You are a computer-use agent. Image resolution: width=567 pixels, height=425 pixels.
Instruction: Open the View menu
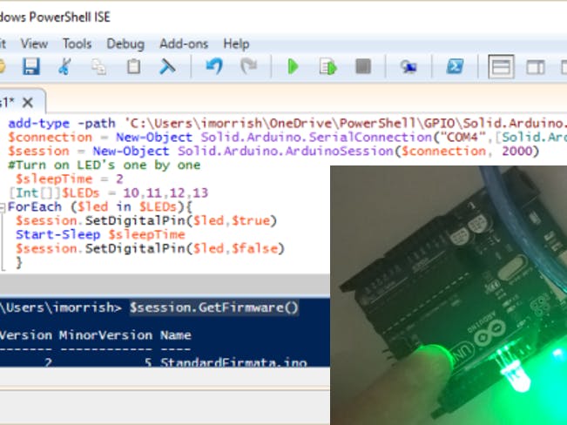34,44
